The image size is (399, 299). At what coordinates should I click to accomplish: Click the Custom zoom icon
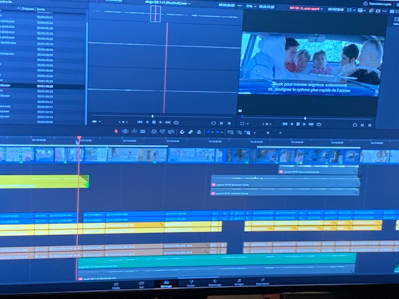[x=247, y=133]
